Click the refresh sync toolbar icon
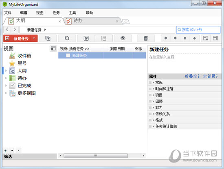The width and height of the screenshot is (224, 169). [x=67, y=38]
